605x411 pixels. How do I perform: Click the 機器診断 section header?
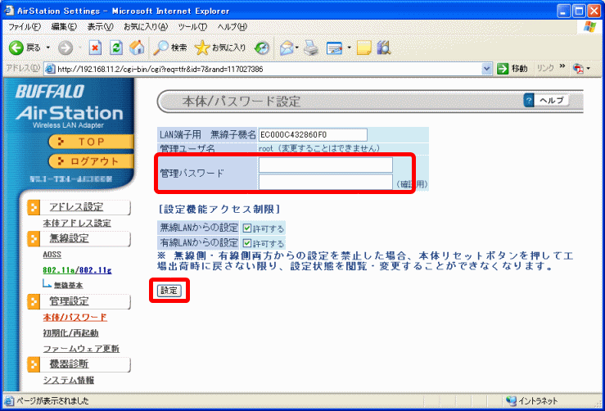pyautogui.click(x=69, y=364)
